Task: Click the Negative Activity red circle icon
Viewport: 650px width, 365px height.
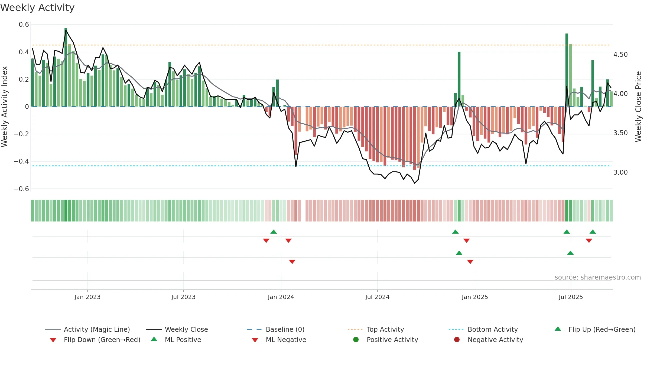Action: (457, 340)
